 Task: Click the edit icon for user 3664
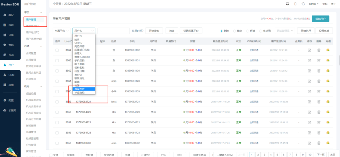pos(309,50)
